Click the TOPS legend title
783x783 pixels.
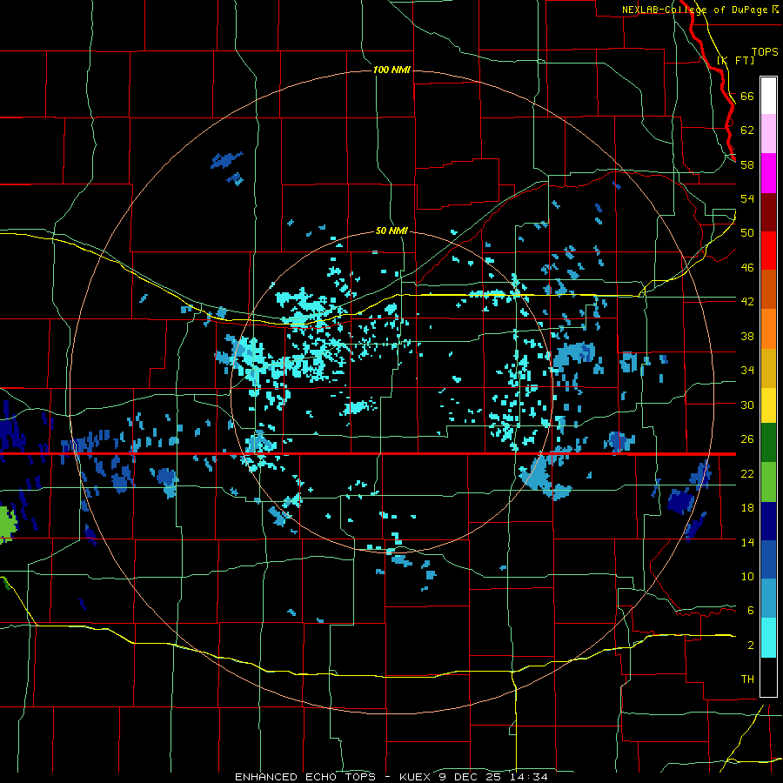click(x=765, y=52)
